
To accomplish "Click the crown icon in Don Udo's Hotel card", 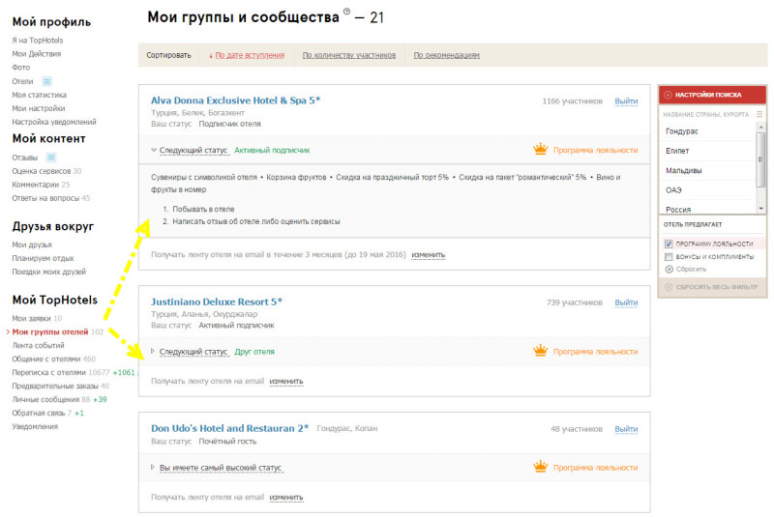I will point(540,467).
